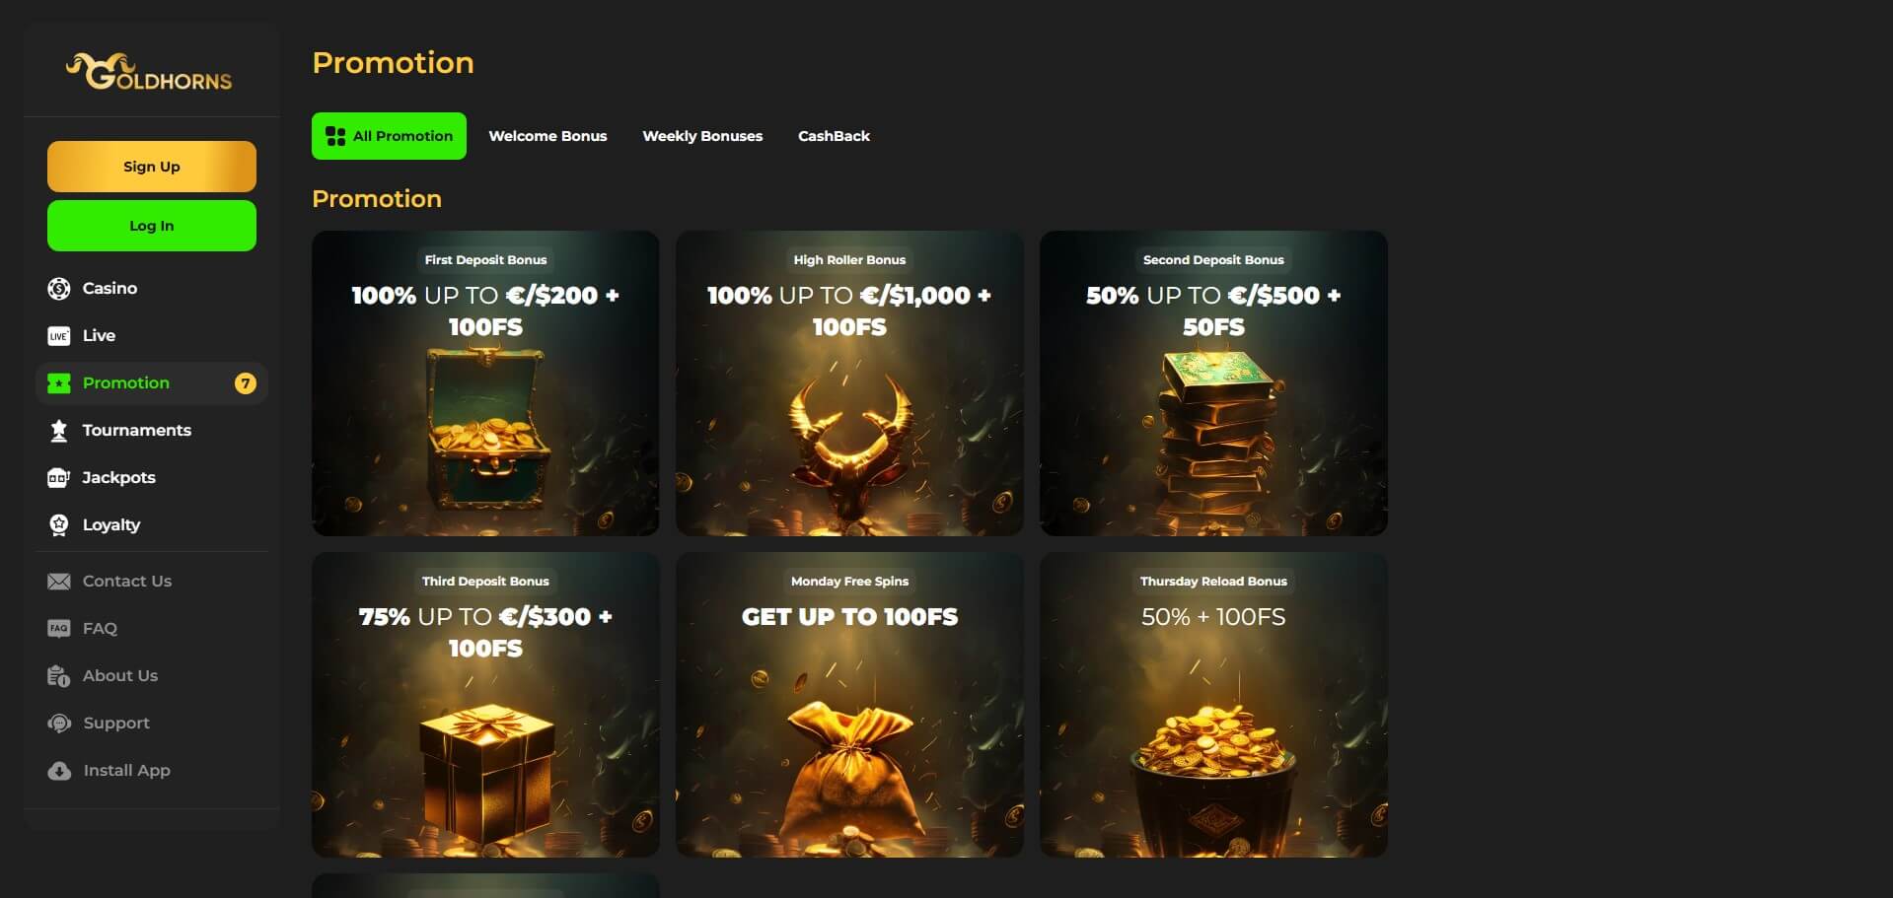Screen dimensions: 1893x898
Task: Switch to the Welcome Bonus tab
Action: coord(547,136)
